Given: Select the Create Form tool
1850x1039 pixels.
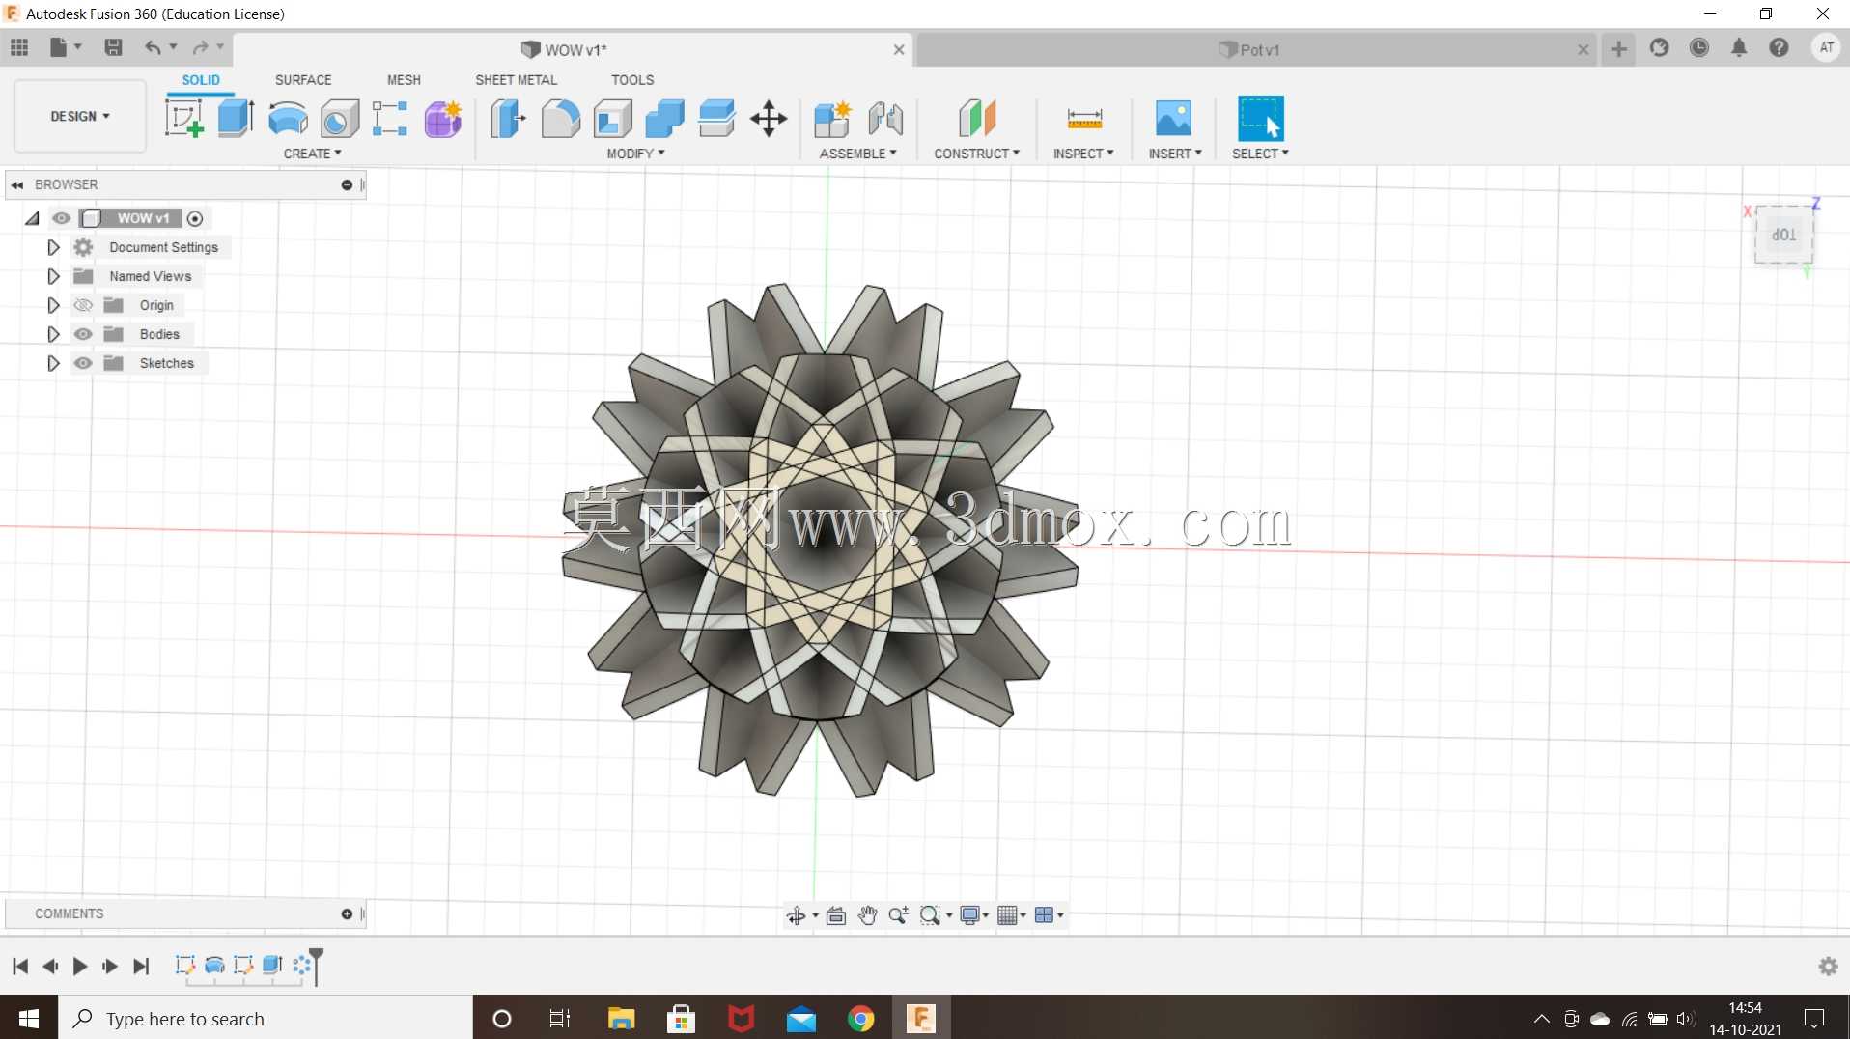Looking at the screenshot, I should pos(443,119).
